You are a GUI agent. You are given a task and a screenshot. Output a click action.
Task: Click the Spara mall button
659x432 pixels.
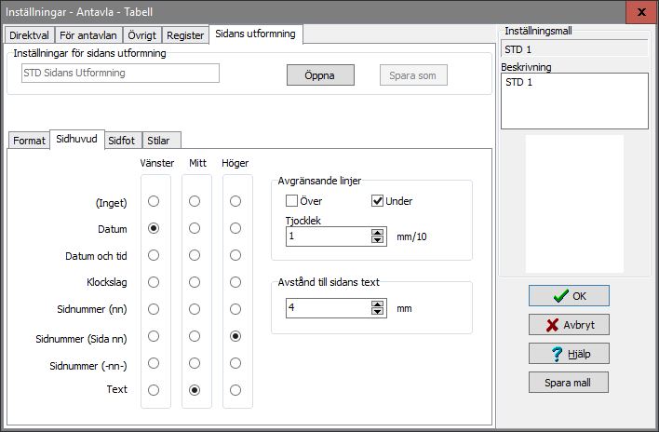[x=569, y=383]
